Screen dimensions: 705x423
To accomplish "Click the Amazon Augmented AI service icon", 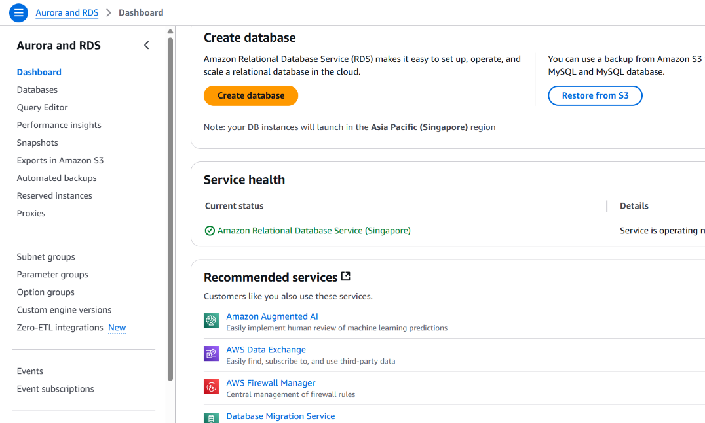I will [212, 320].
